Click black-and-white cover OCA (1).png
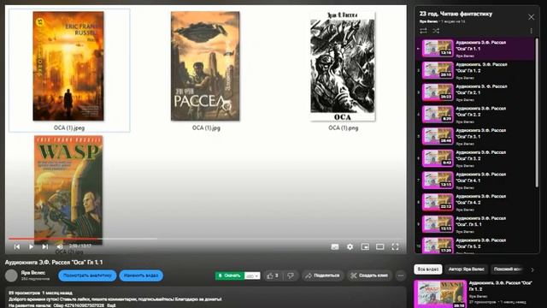The width and height of the screenshot is (547, 308). pos(343,67)
